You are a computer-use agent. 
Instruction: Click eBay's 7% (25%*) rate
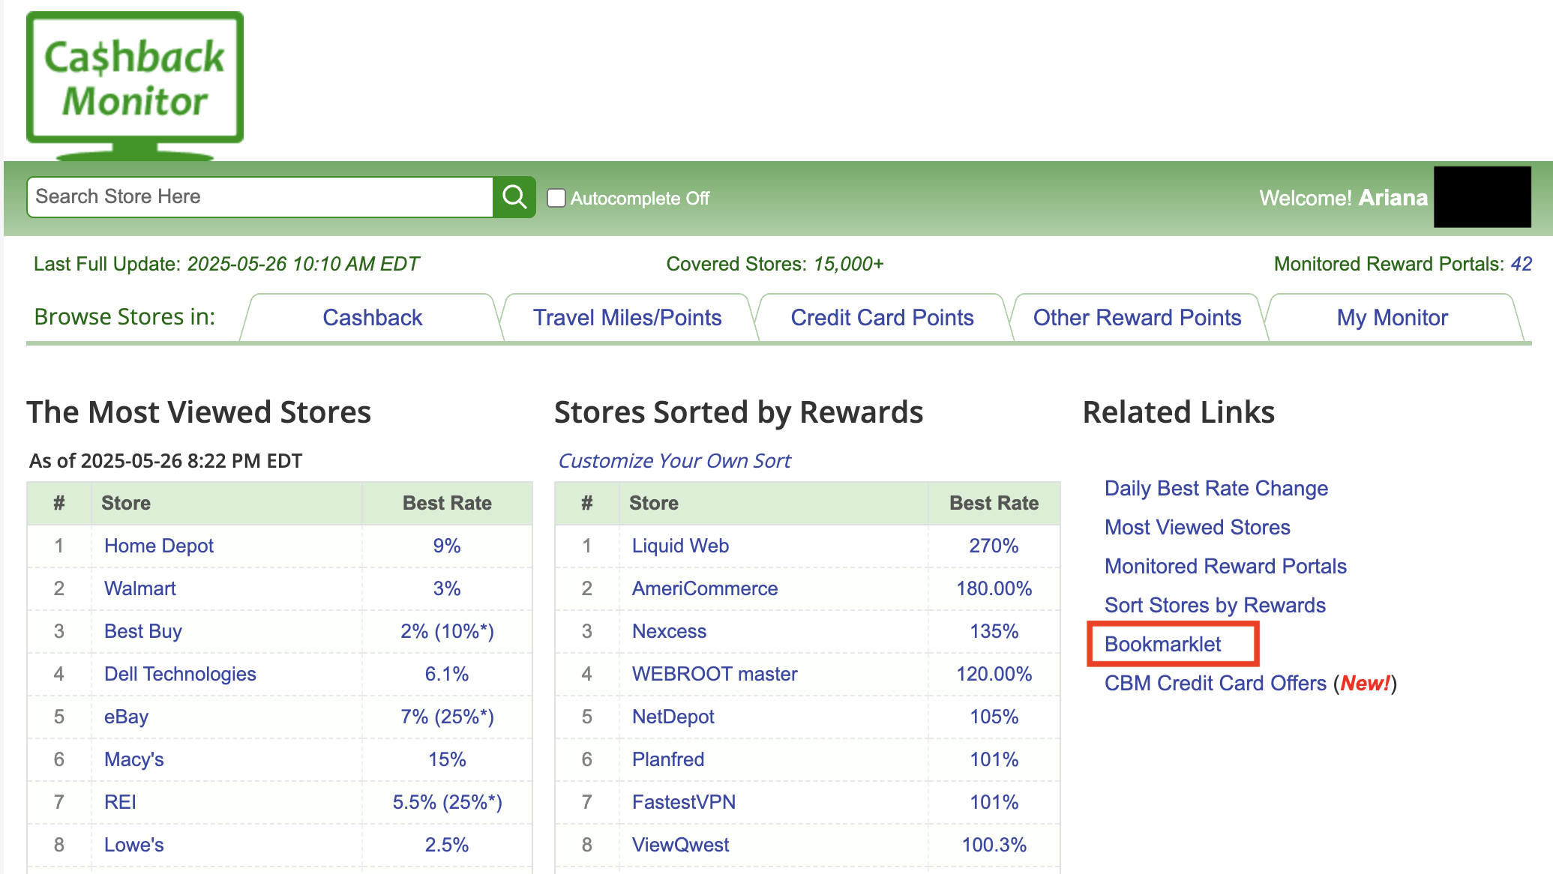[x=447, y=717]
